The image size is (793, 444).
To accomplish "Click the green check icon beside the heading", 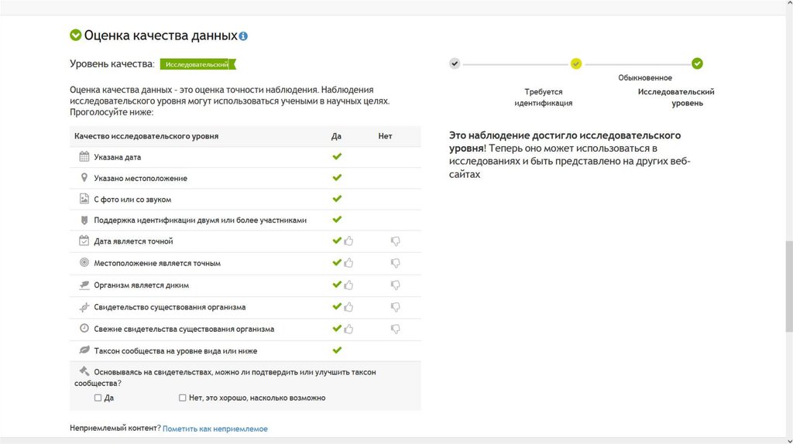I will [75, 35].
